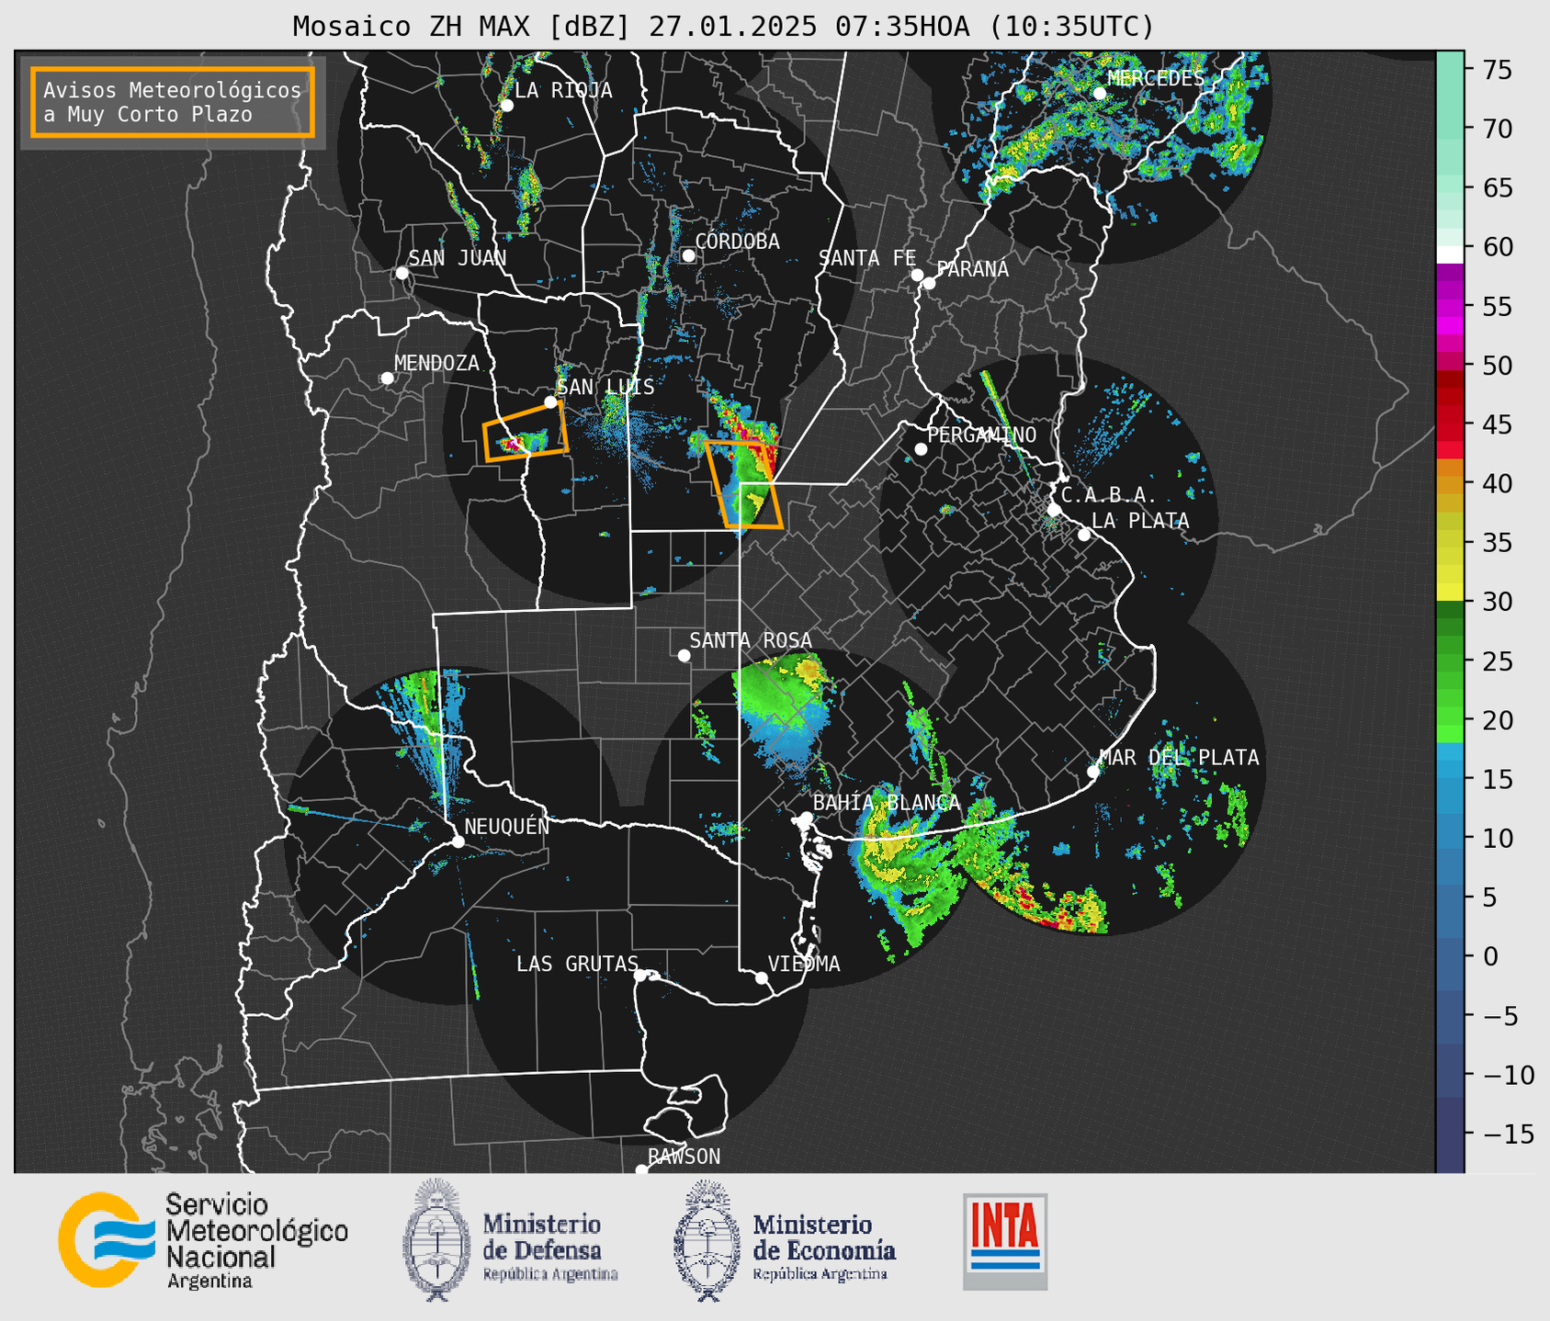Click the República Argentina text under Ministerio de Defensa

pos(550,1274)
